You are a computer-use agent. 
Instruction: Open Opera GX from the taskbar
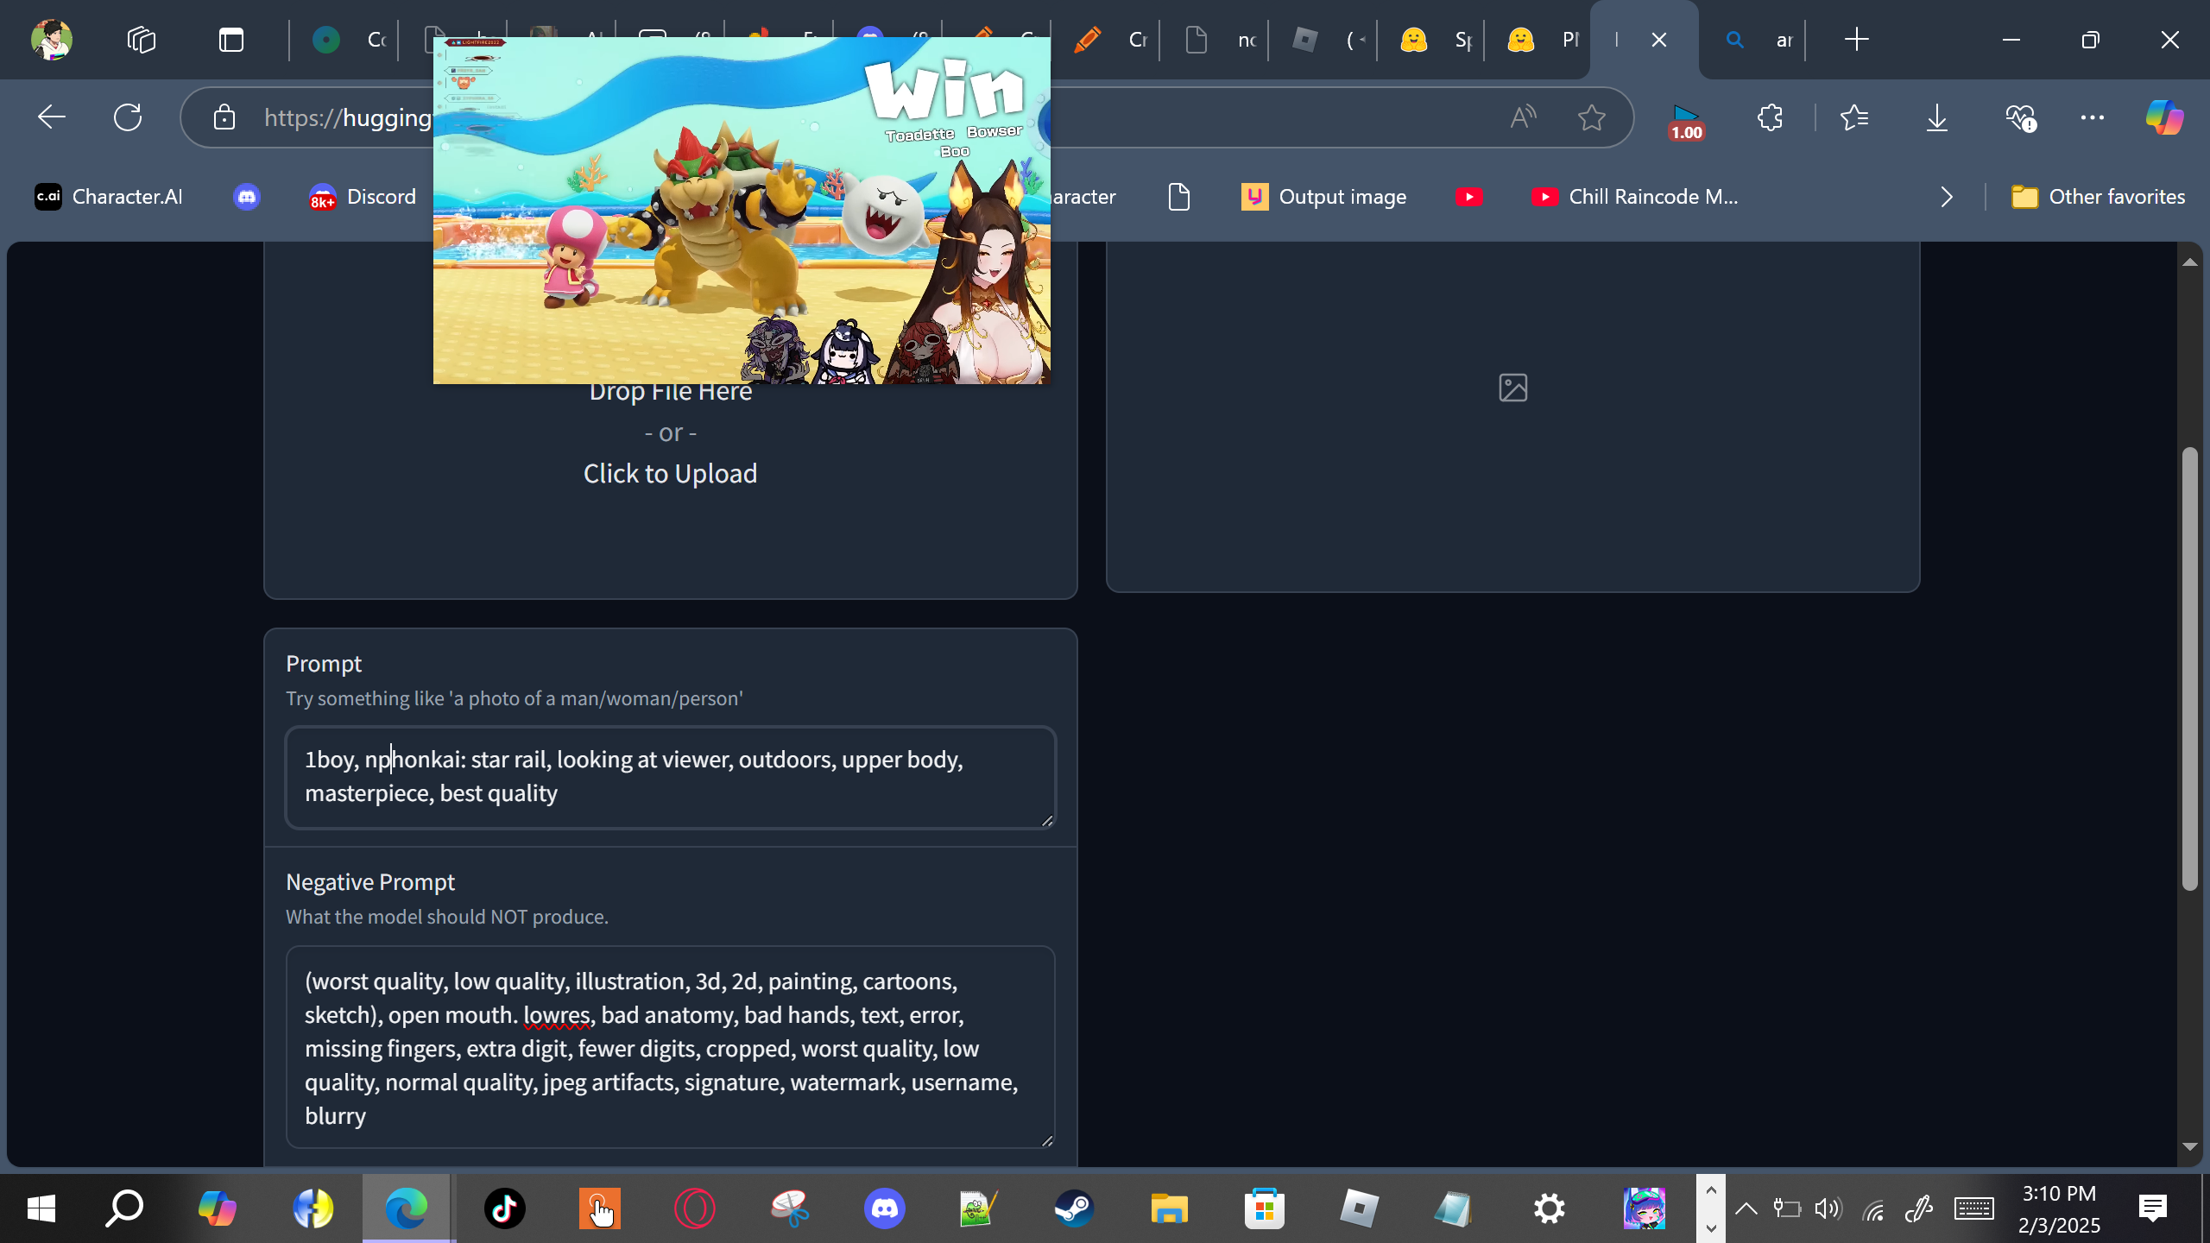point(695,1208)
